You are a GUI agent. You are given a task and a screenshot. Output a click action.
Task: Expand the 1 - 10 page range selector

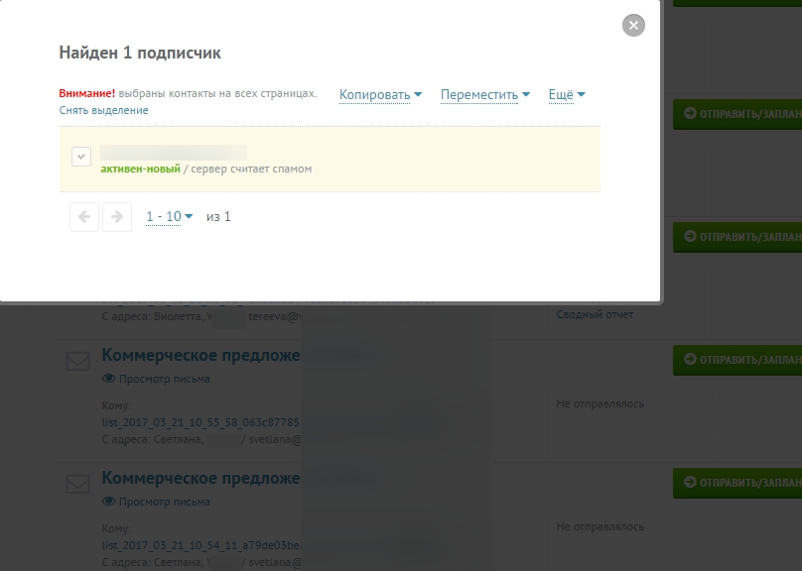pos(169,216)
